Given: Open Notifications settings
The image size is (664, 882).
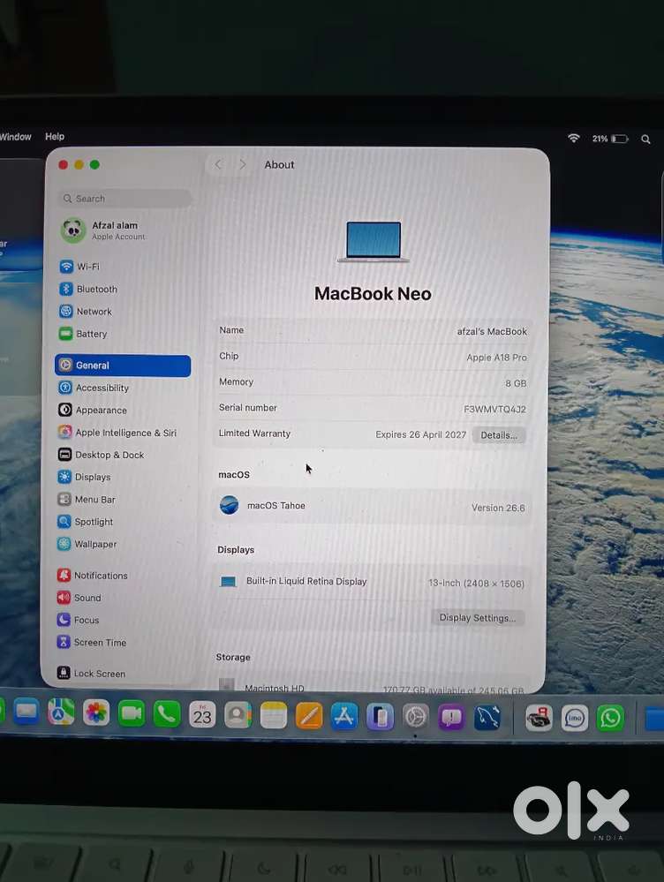Looking at the screenshot, I should [x=93, y=576].
